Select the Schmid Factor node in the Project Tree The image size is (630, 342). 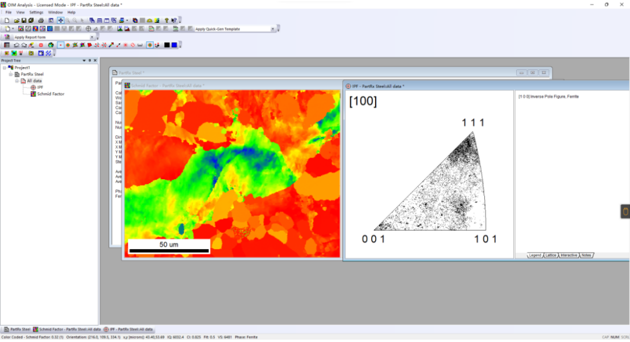(51, 93)
